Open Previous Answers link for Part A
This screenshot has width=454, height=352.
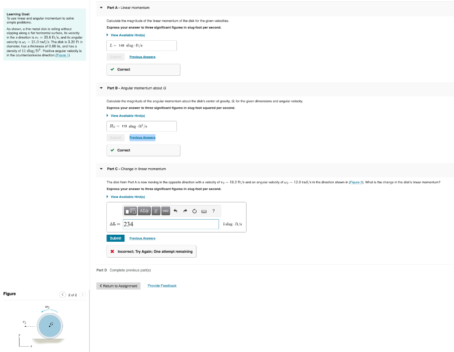point(142,57)
